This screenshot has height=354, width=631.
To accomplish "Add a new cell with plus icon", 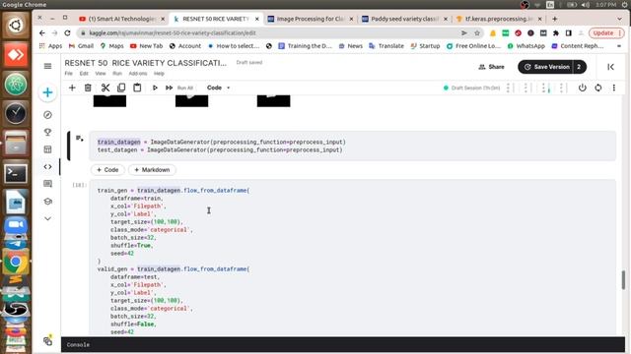I will 72,88.
